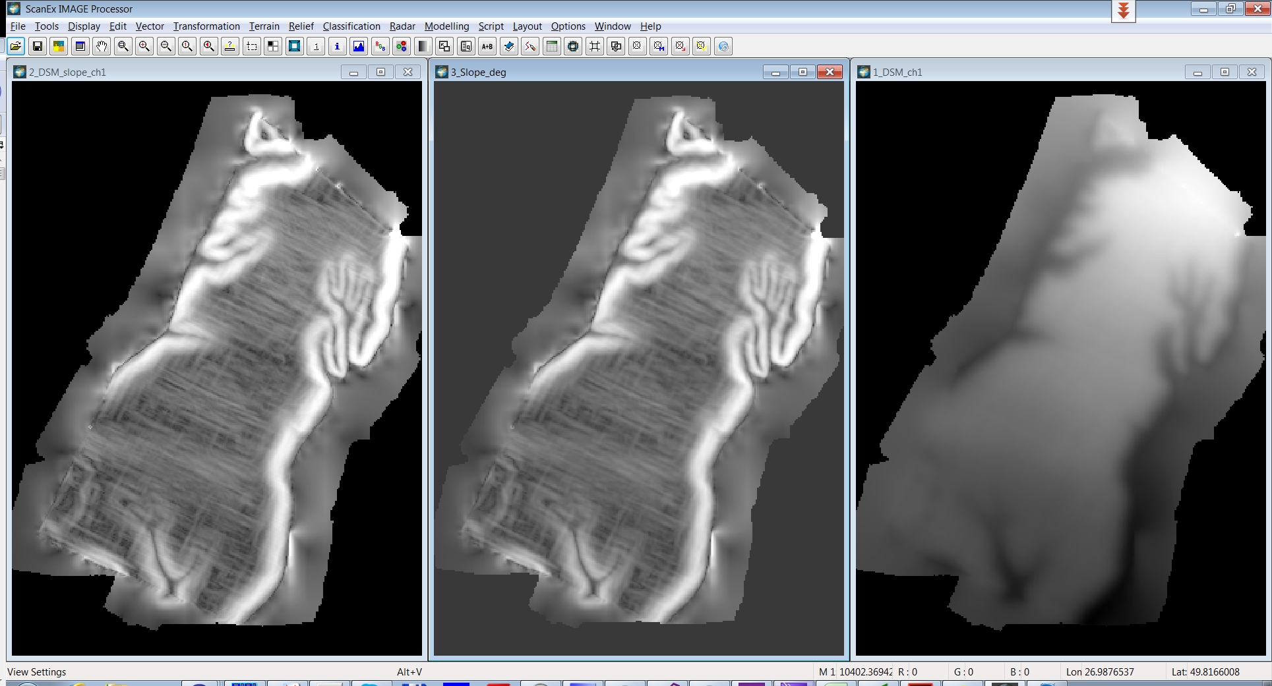
Task: Open the Terrain menu
Action: tap(264, 26)
